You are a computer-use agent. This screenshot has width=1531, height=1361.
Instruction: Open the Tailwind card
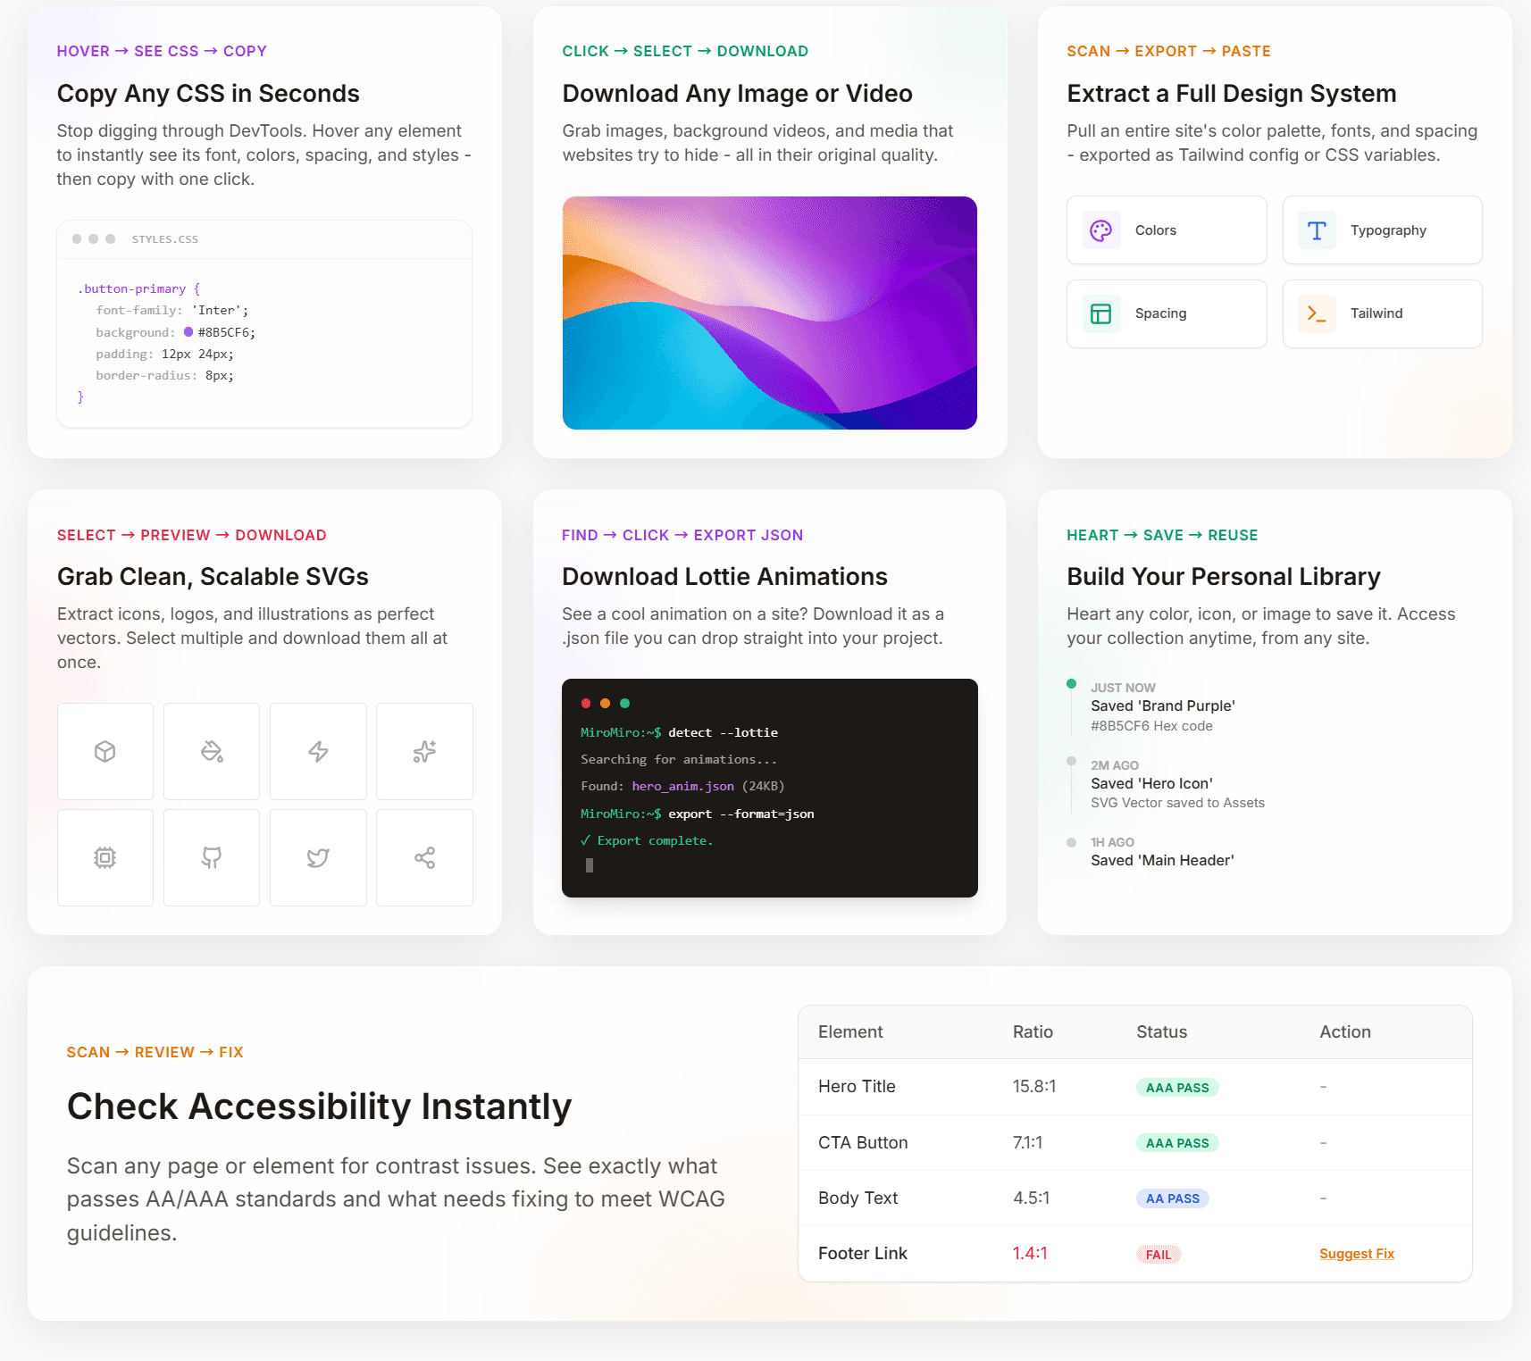(1382, 313)
